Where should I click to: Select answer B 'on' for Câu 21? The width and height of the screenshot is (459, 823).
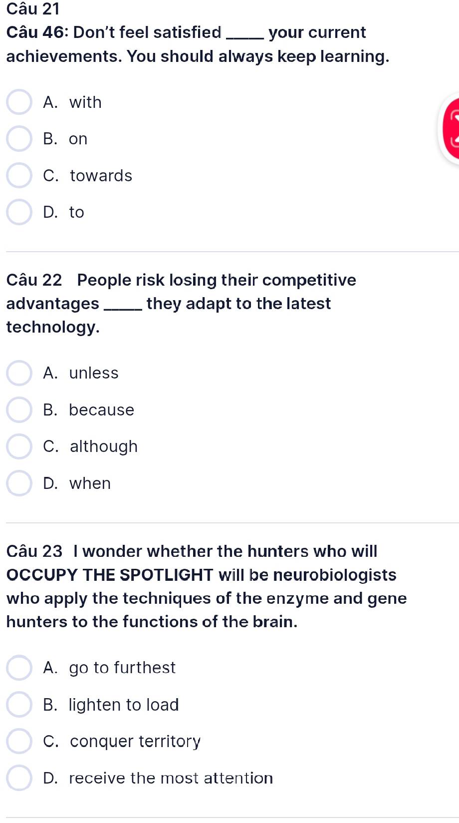click(x=19, y=139)
